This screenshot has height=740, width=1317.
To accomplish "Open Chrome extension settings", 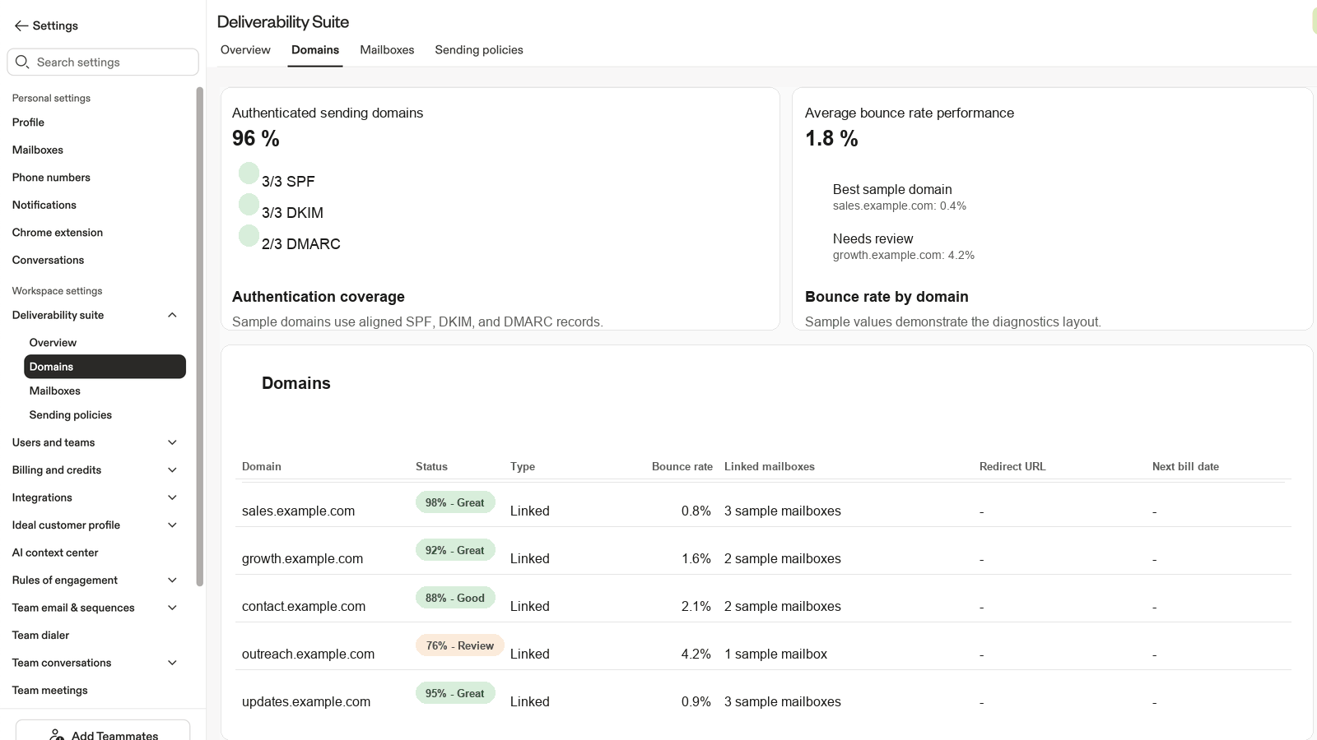I will (x=58, y=233).
